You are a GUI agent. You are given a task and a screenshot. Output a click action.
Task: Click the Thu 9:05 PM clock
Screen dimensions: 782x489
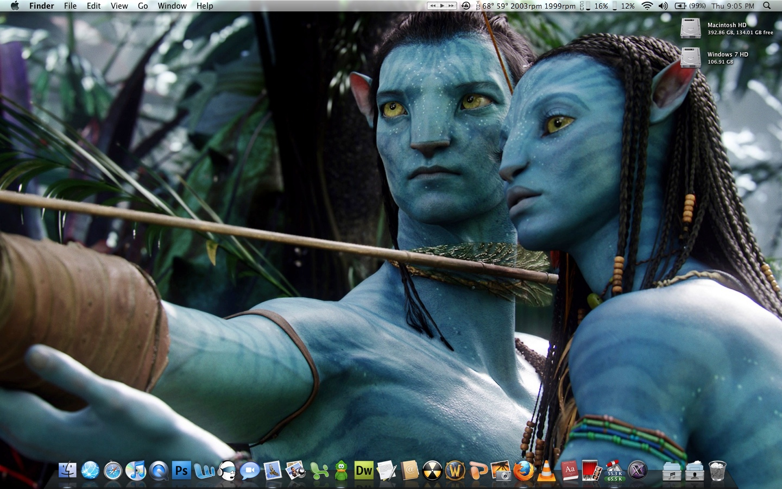click(x=733, y=5)
